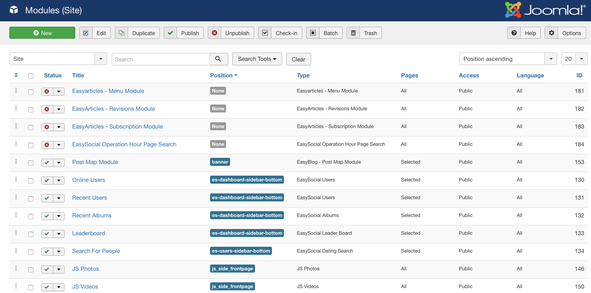The width and height of the screenshot is (591, 293).
Task: Open Options with gear icon
Action: click(x=565, y=33)
